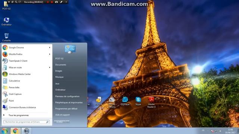Open TeamSpeak 3 Client

tap(27, 61)
